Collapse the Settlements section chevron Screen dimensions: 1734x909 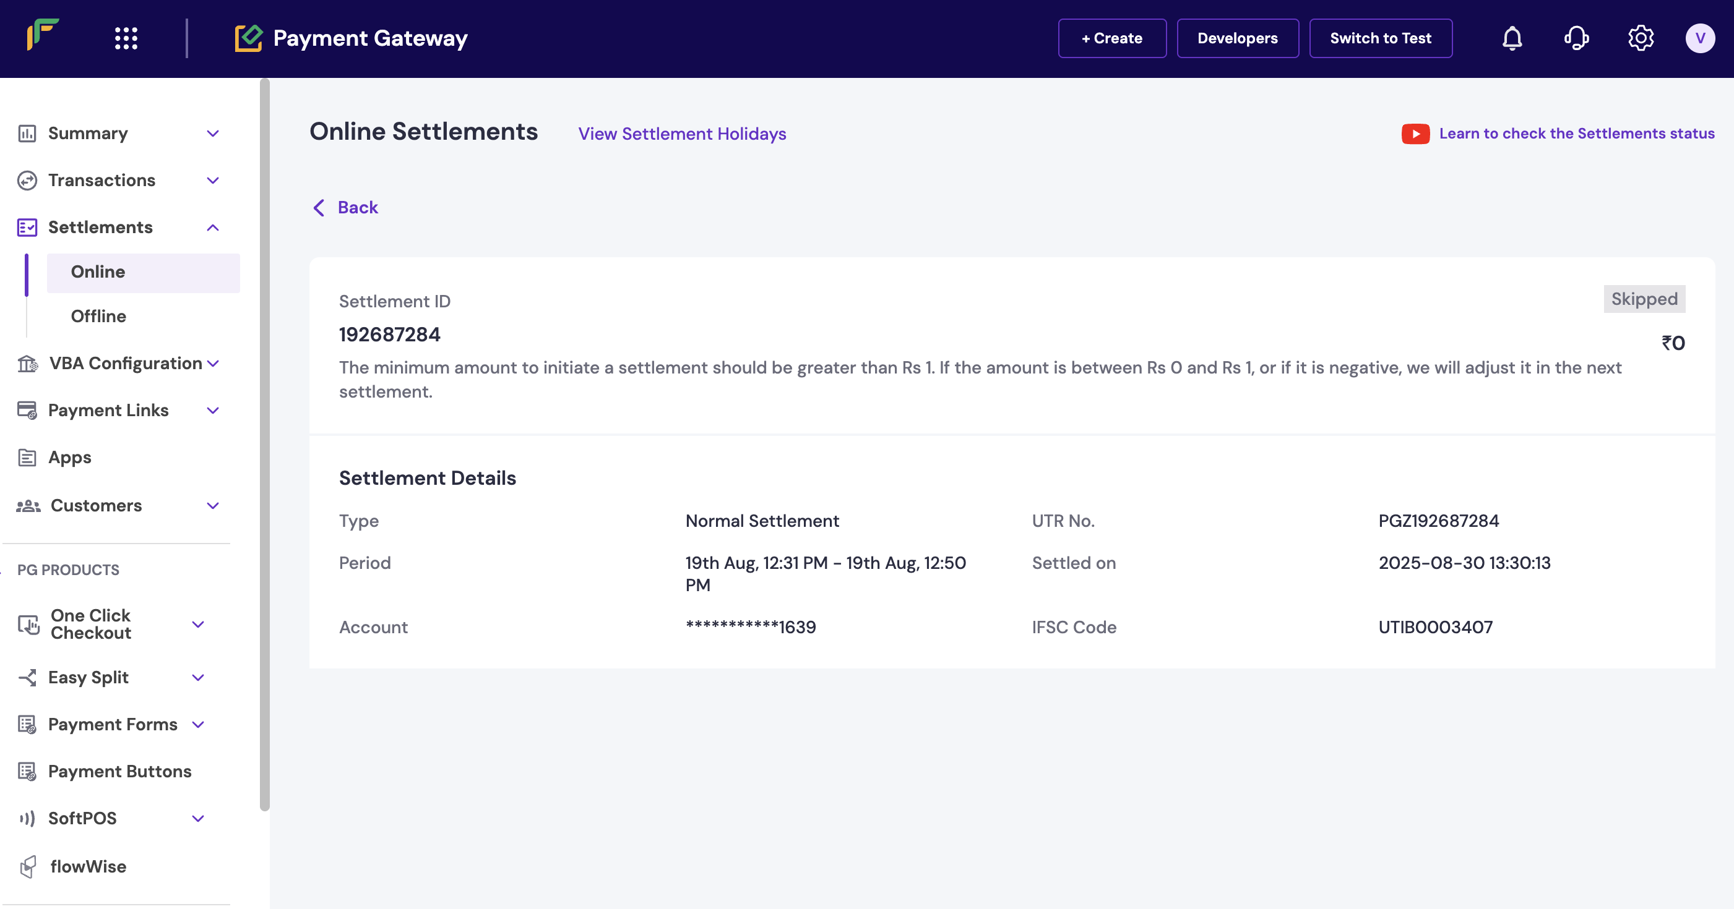coord(213,228)
